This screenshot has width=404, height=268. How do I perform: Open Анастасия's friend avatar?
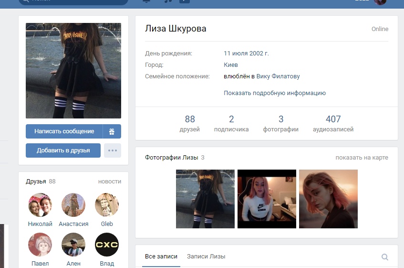pyautogui.click(x=73, y=205)
